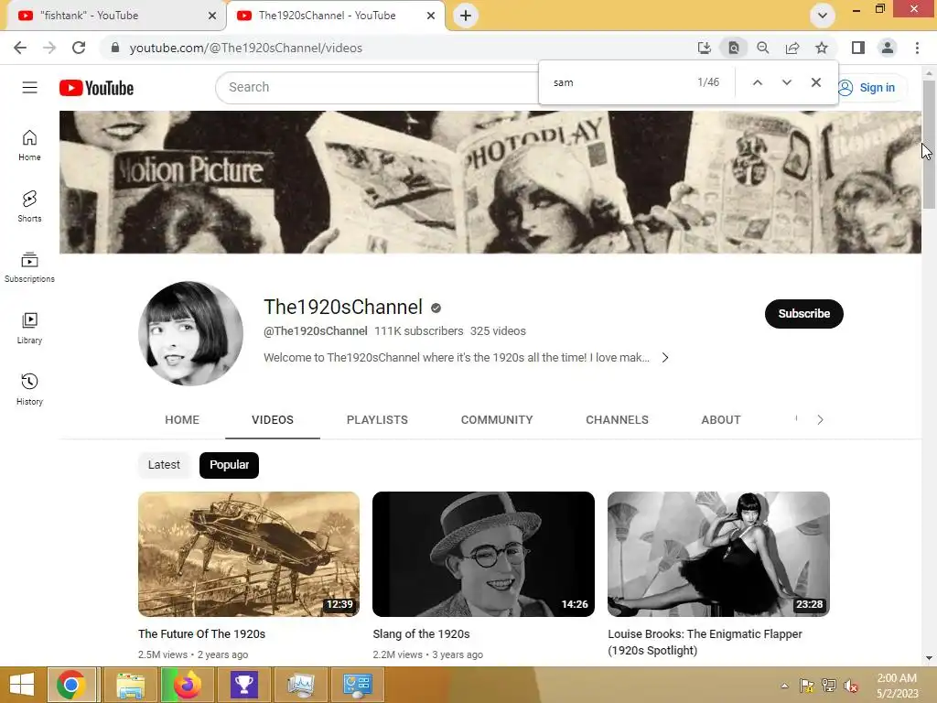Viewport: 937px width, 703px height.
Task: Show more channel tabs with right chevron
Action: (820, 419)
